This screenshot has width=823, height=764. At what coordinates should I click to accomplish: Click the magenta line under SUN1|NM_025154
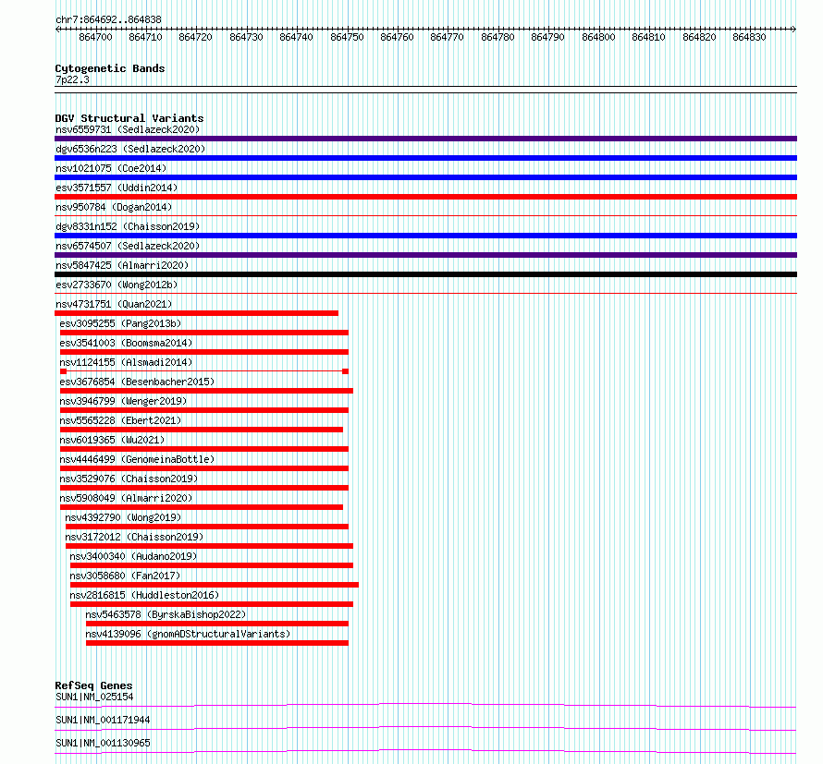click(x=425, y=705)
